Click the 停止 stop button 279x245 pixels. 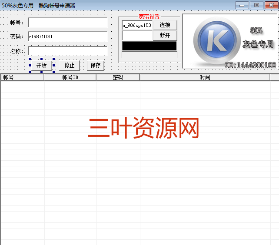[x=69, y=66]
